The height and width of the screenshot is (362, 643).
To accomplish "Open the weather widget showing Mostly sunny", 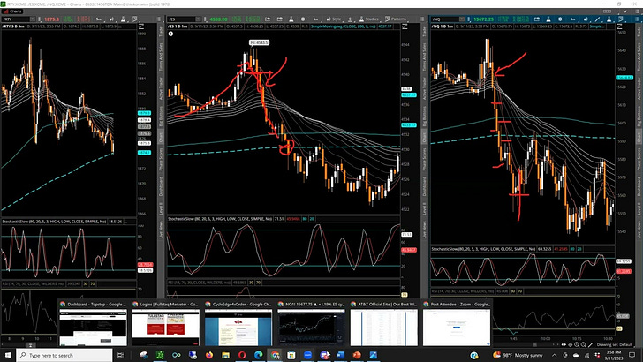I will coord(518,355).
